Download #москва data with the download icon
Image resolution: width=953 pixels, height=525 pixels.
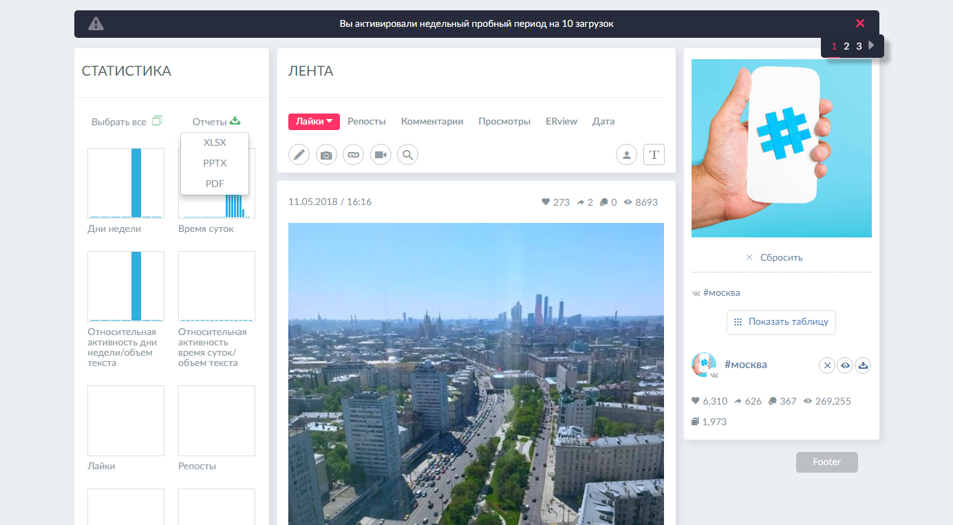863,366
